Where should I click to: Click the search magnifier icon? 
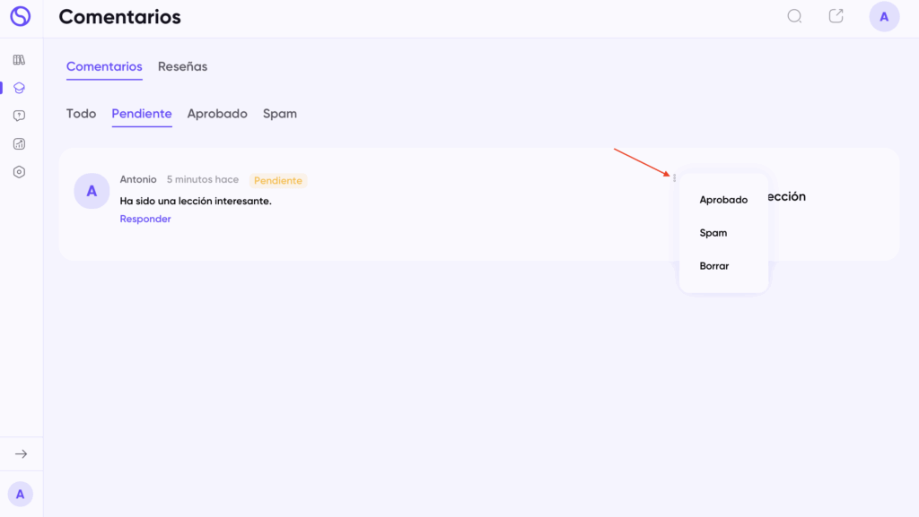[x=794, y=16]
